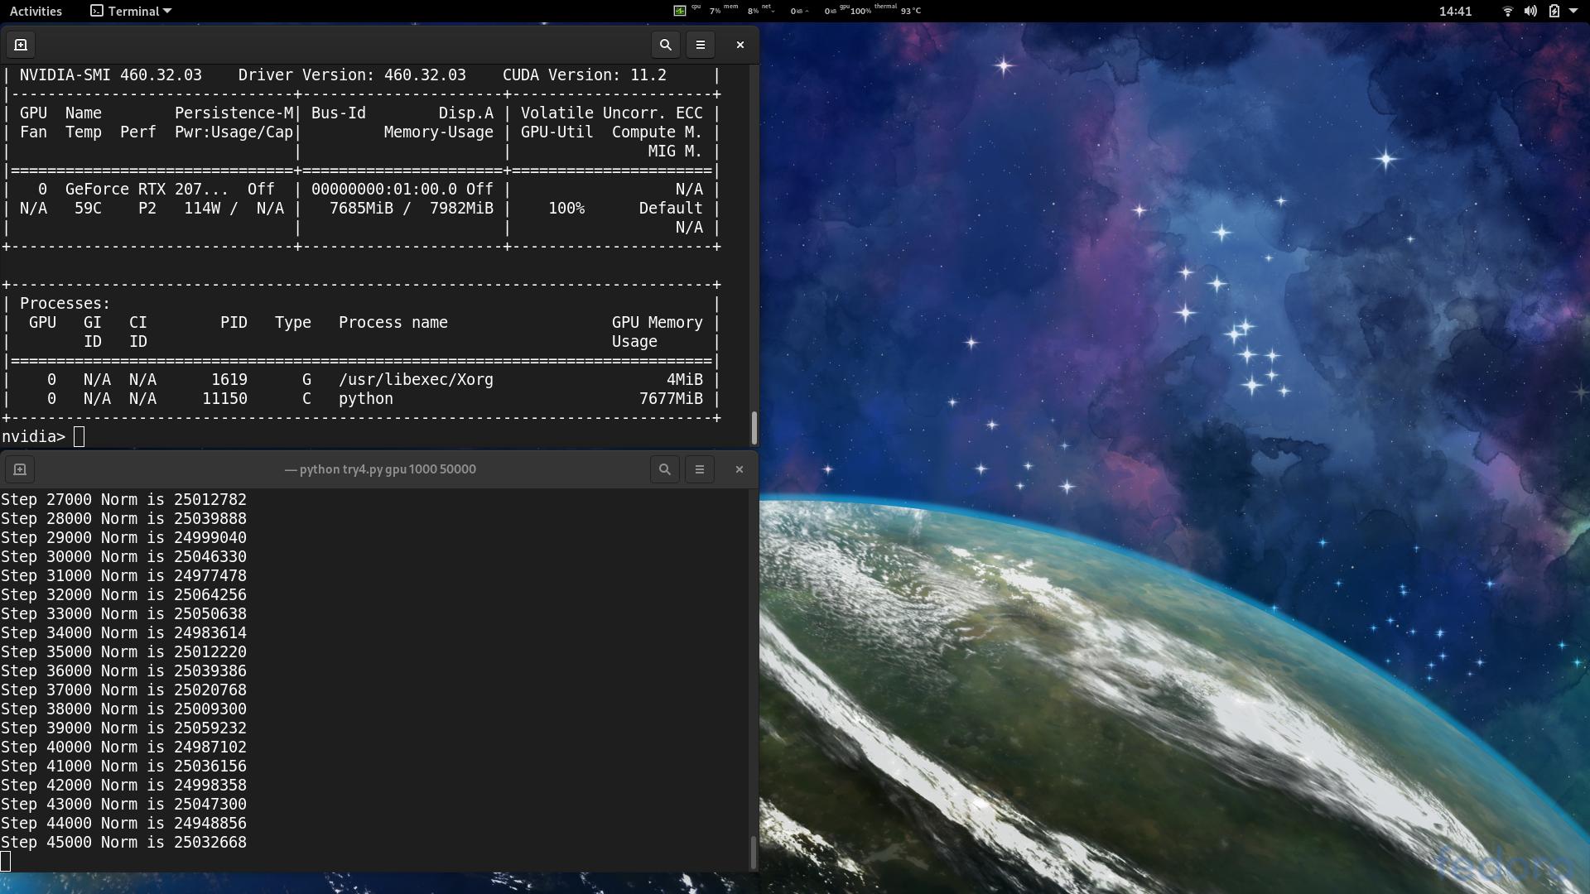
Task: Click the system monitor graph icon
Action: [679, 11]
